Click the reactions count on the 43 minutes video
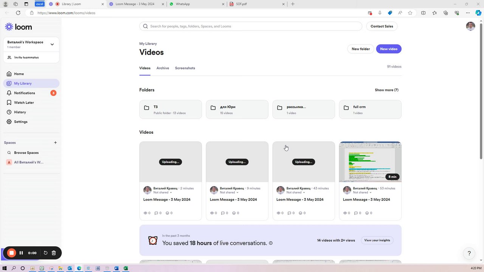This screenshot has height=272, width=484. pos(302,213)
